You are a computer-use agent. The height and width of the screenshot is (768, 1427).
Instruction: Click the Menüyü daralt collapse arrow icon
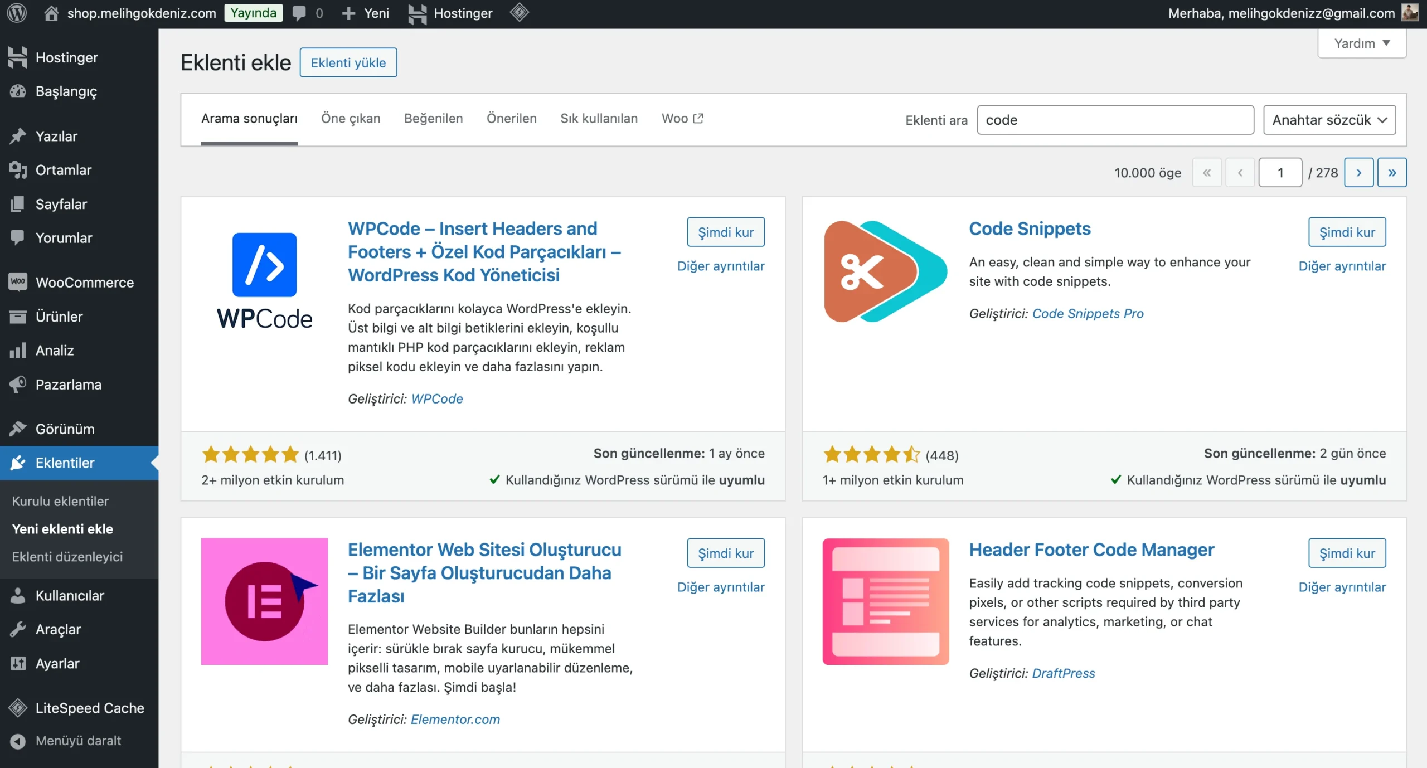coord(18,741)
